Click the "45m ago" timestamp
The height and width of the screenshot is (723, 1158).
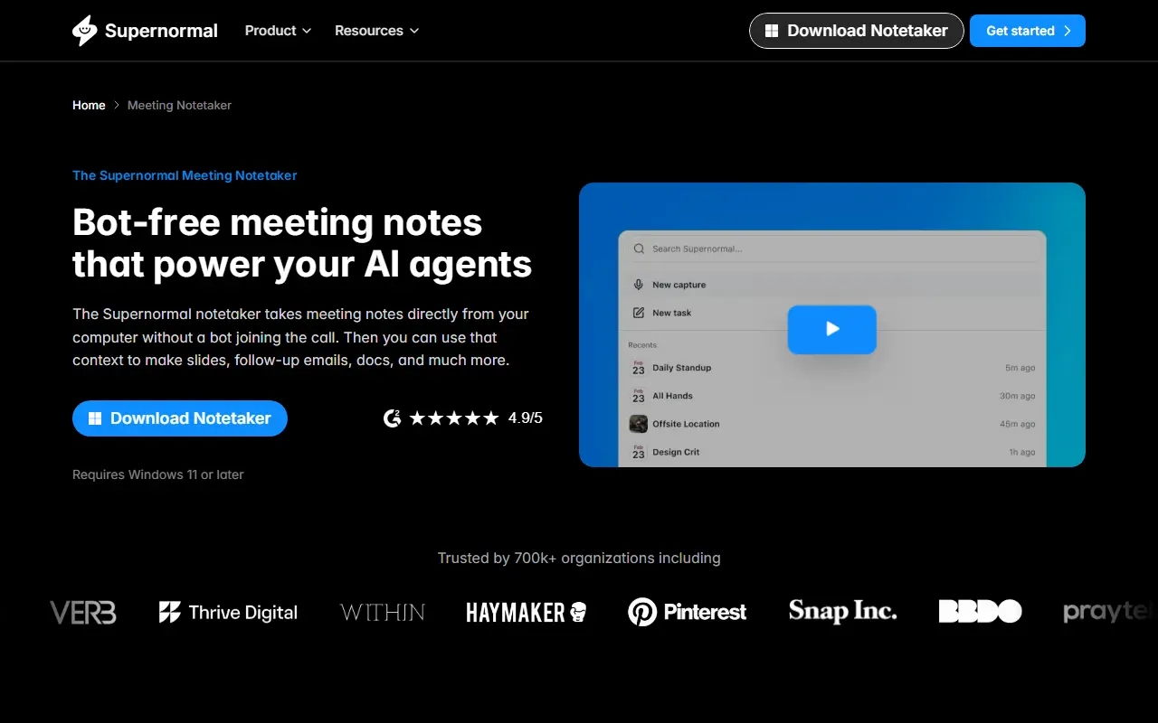[1018, 424]
